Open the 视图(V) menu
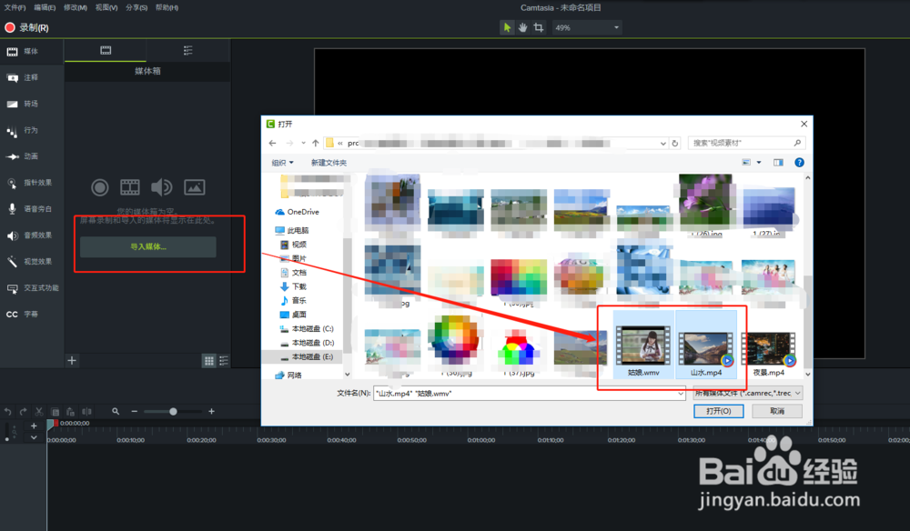The image size is (910, 531). 106,7
